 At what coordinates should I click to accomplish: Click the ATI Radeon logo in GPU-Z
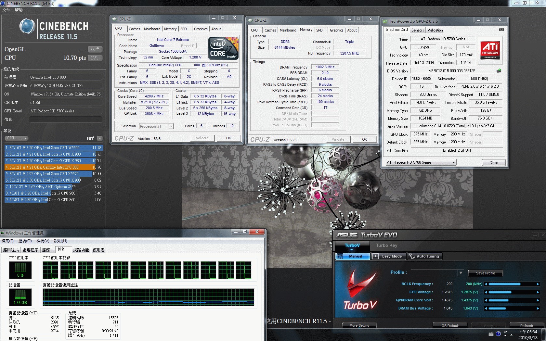(x=490, y=50)
